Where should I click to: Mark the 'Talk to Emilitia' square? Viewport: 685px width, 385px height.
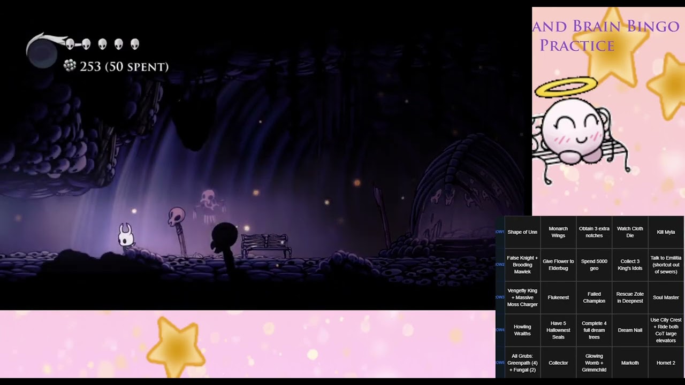666,265
